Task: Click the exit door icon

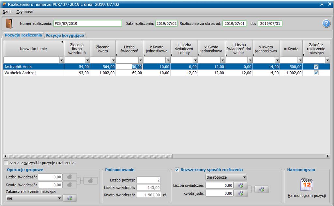Action: 9,23
